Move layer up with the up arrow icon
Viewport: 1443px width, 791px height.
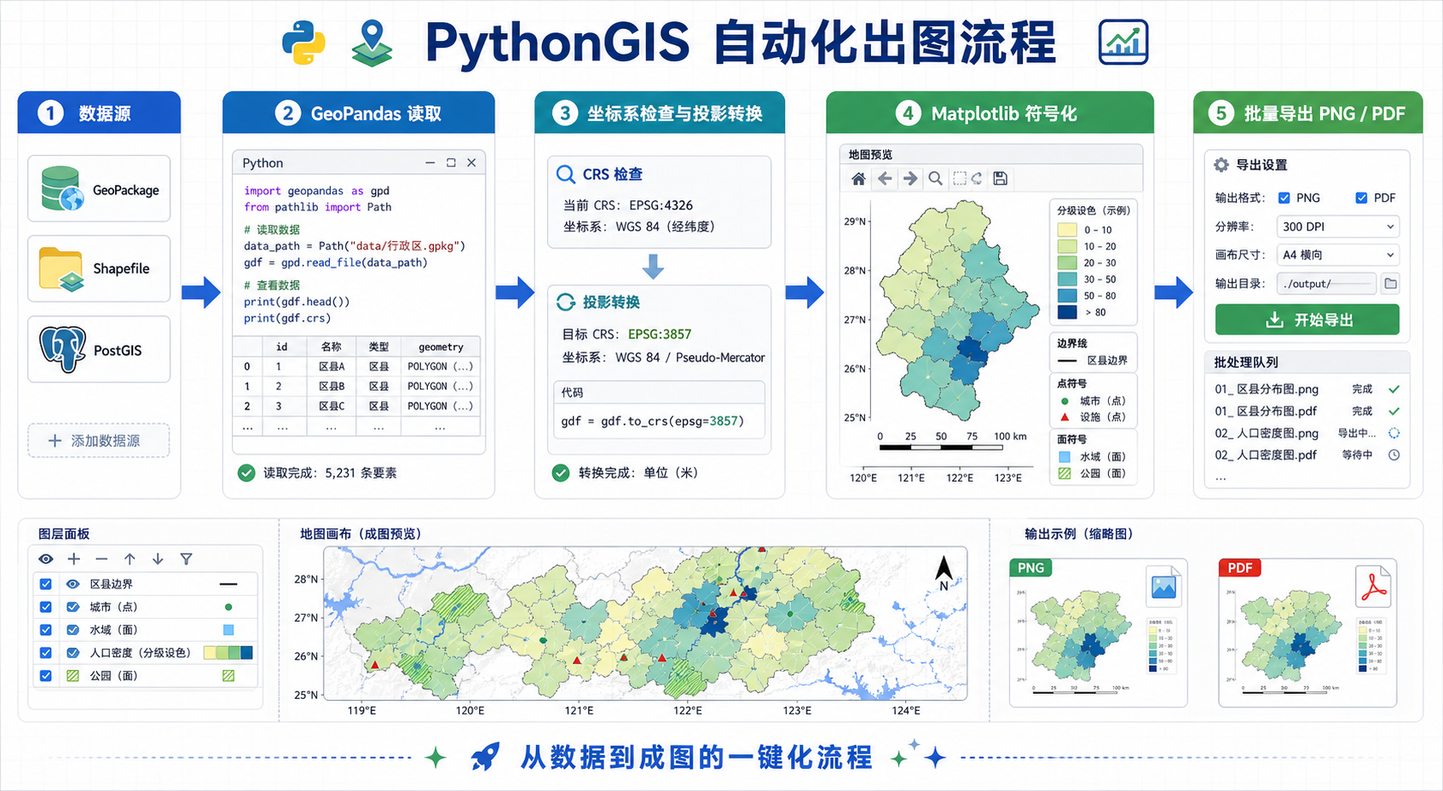tap(130, 559)
